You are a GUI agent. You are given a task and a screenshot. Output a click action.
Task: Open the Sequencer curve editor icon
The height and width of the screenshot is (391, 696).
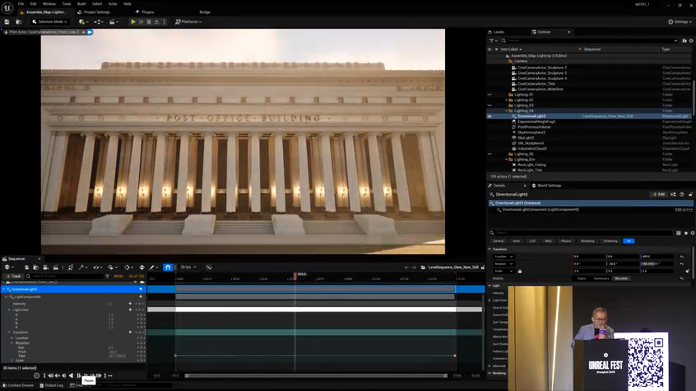click(209, 267)
